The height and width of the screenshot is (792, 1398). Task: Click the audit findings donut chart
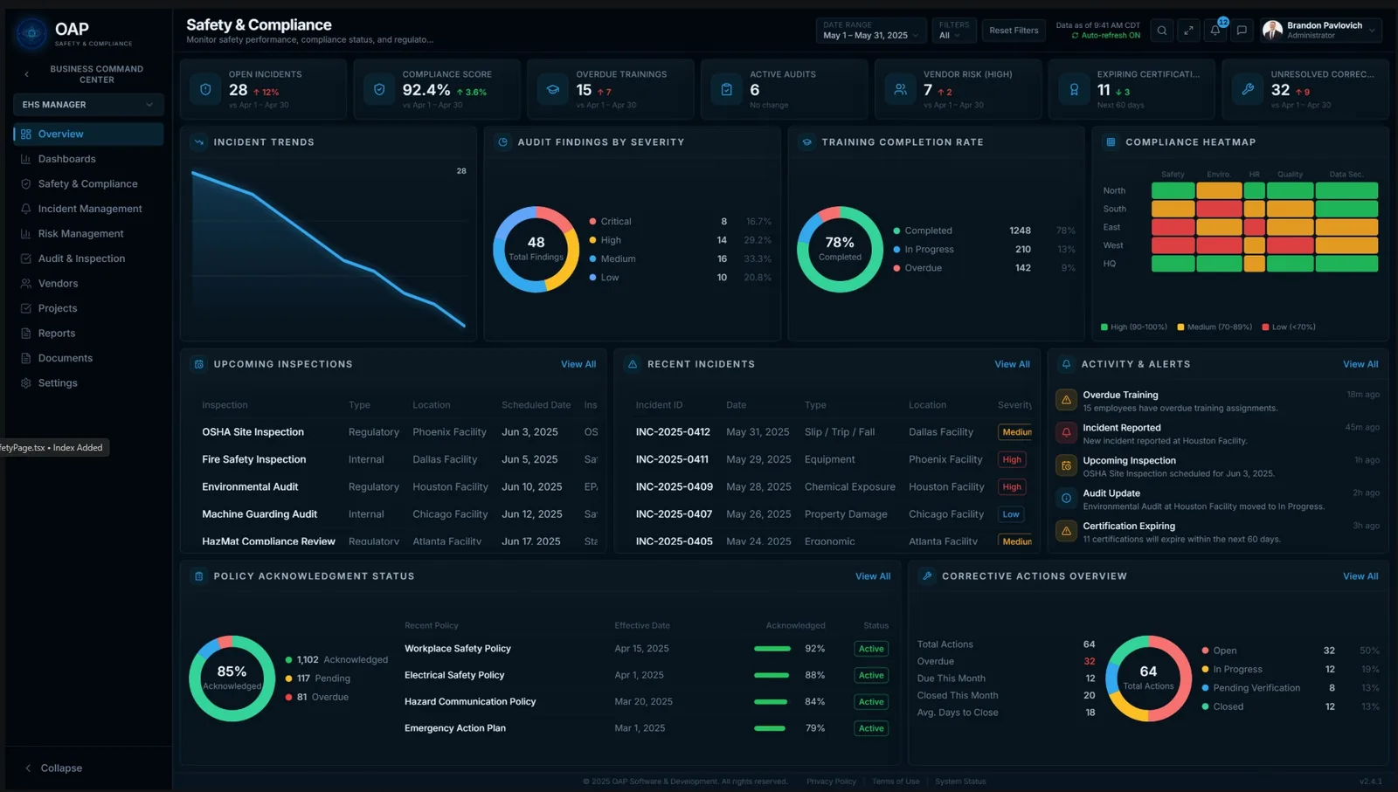click(x=536, y=250)
